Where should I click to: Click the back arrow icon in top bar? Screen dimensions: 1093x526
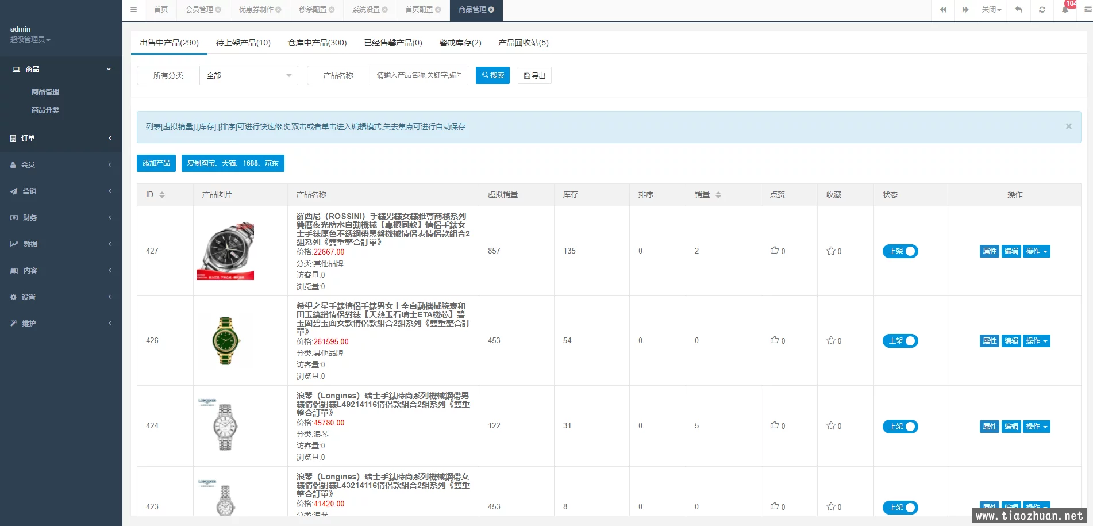pyautogui.click(x=1019, y=10)
